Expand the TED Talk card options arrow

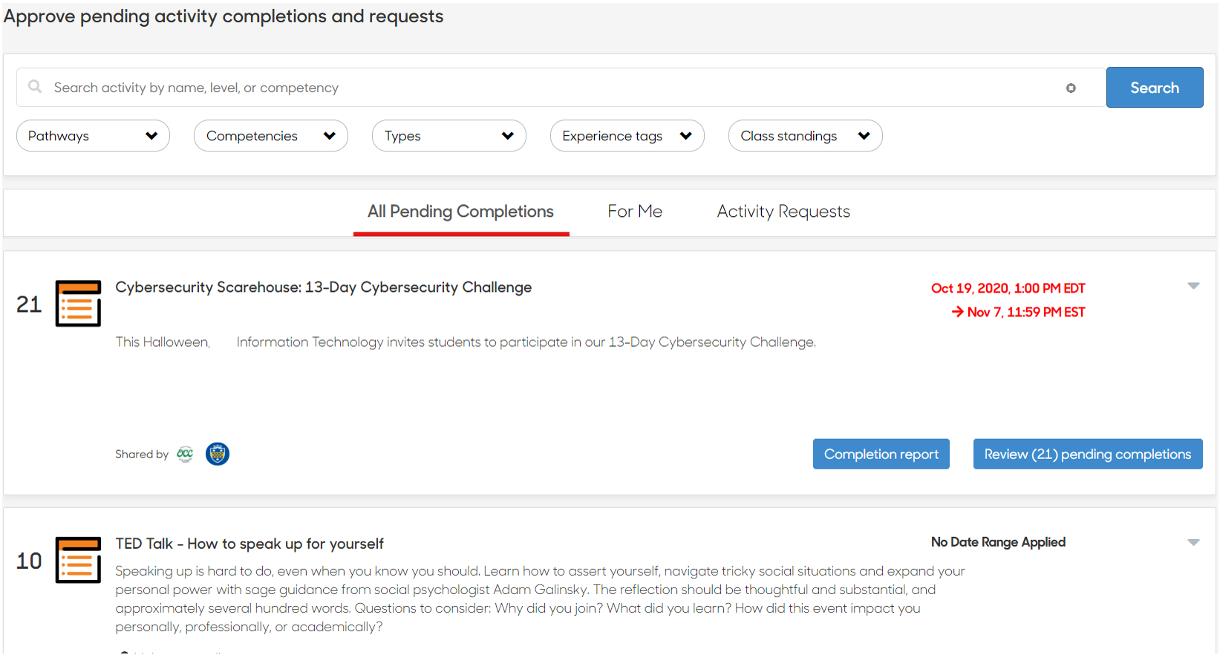pyautogui.click(x=1193, y=542)
